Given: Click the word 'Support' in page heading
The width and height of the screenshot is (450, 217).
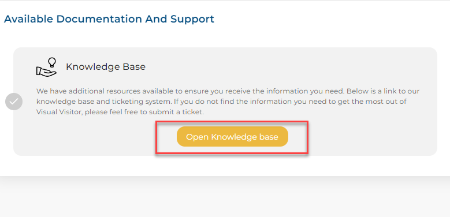Looking at the screenshot, I should (192, 19).
